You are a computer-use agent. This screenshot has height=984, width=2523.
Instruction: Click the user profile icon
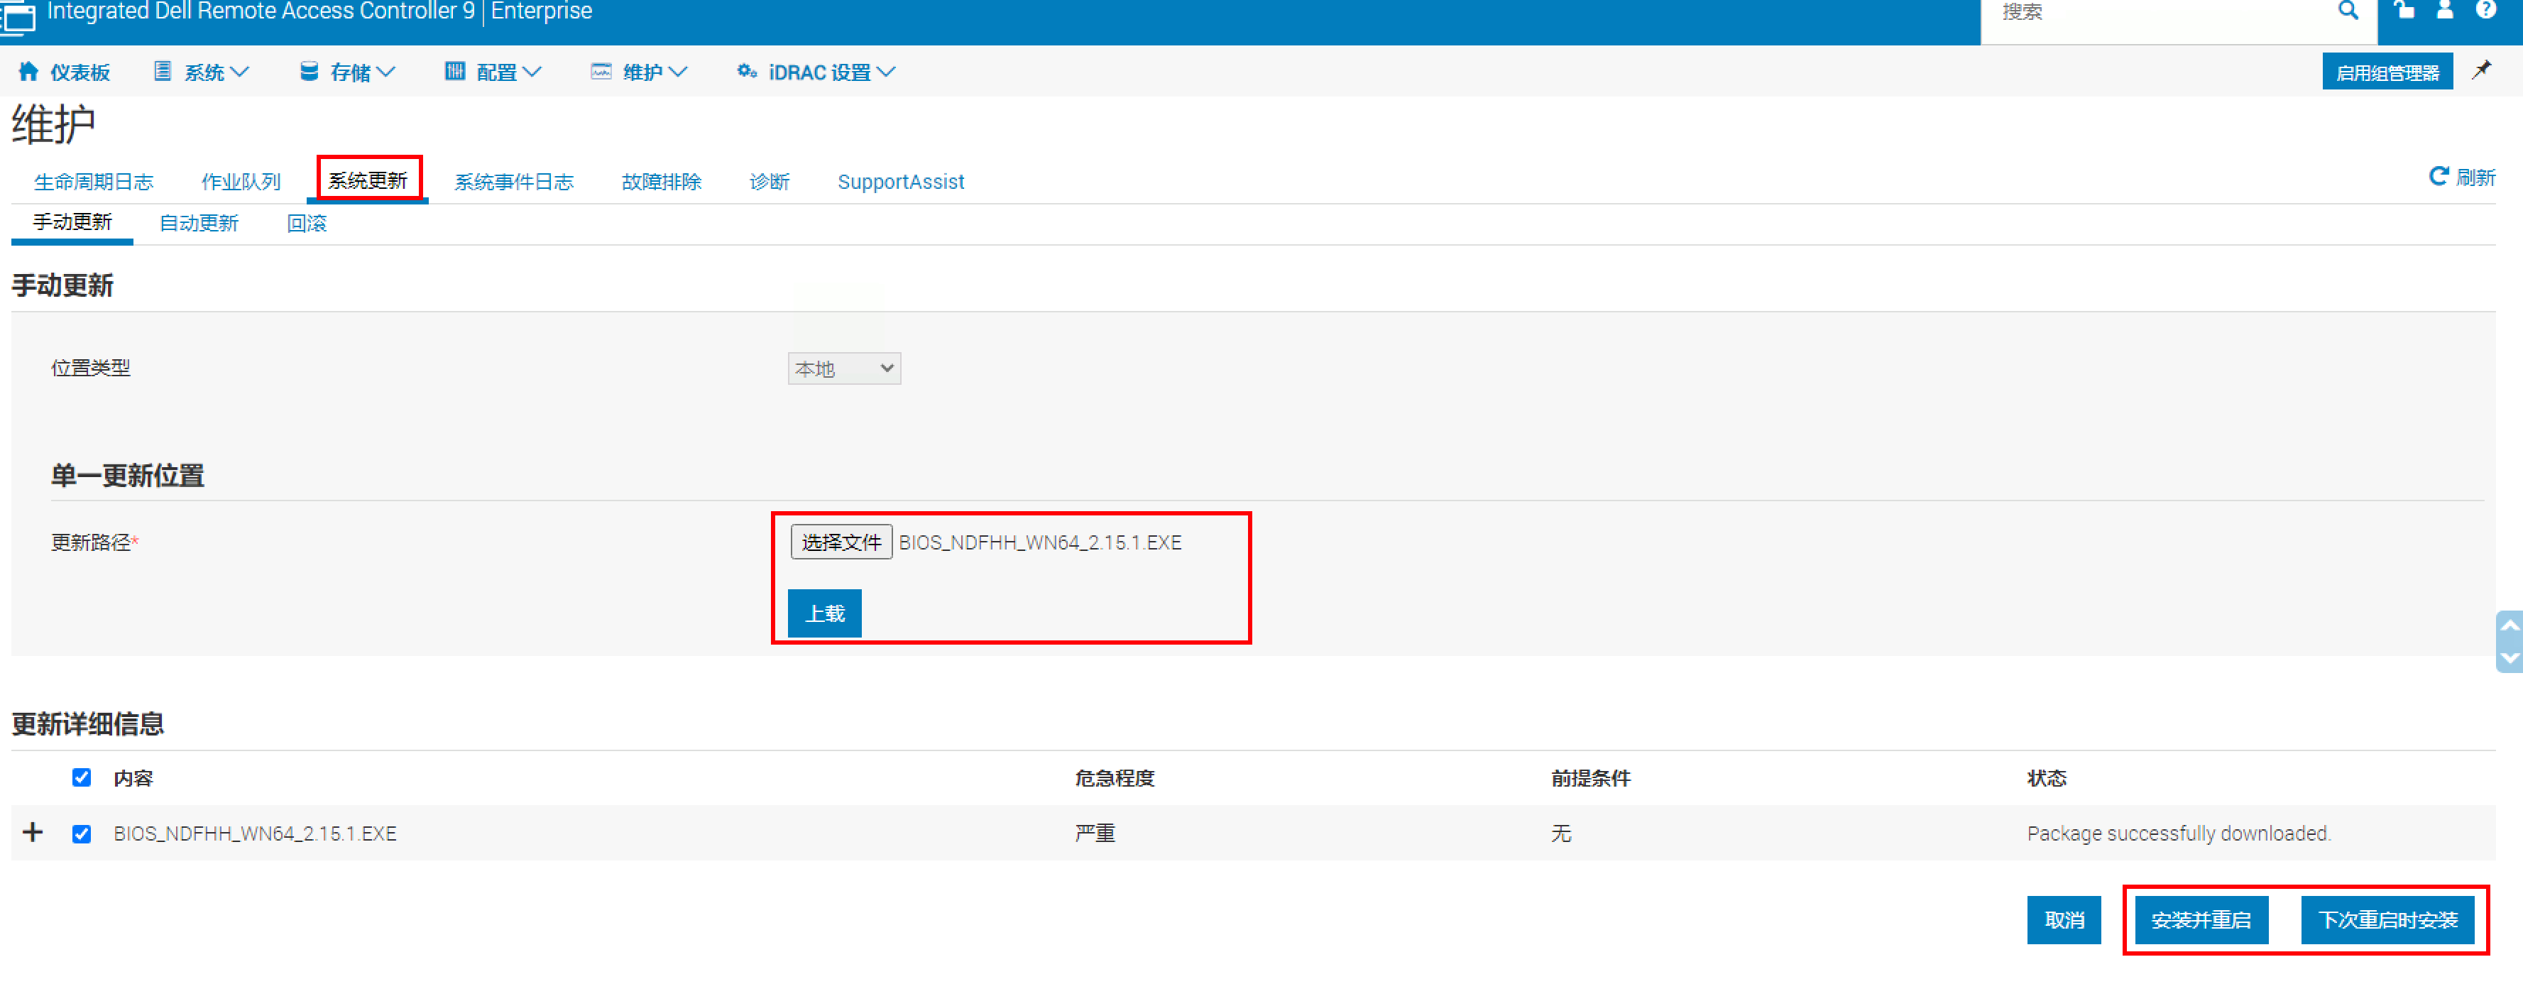click(2445, 11)
